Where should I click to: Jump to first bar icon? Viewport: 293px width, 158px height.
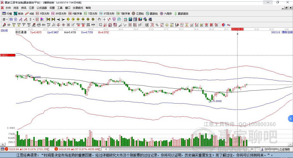pos(48,19)
